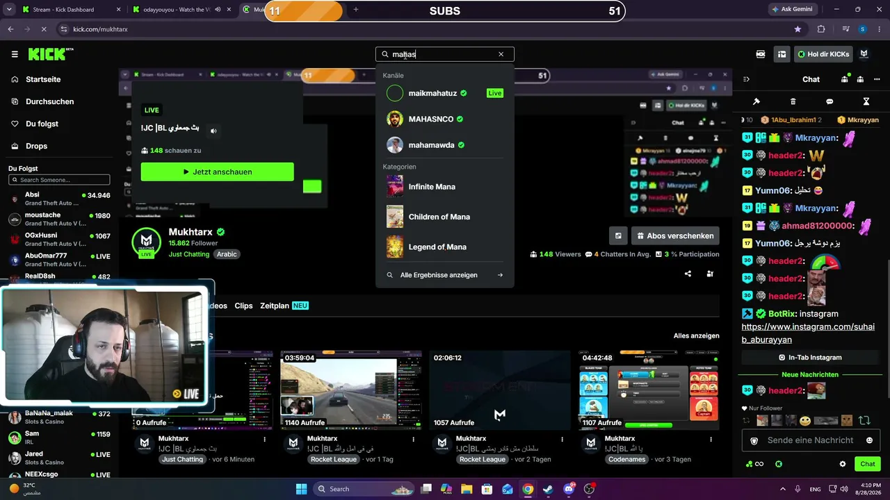Open the 02:06:12 video thumbnail
This screenshot has height=500, width=890.
[x=500, y=390]
